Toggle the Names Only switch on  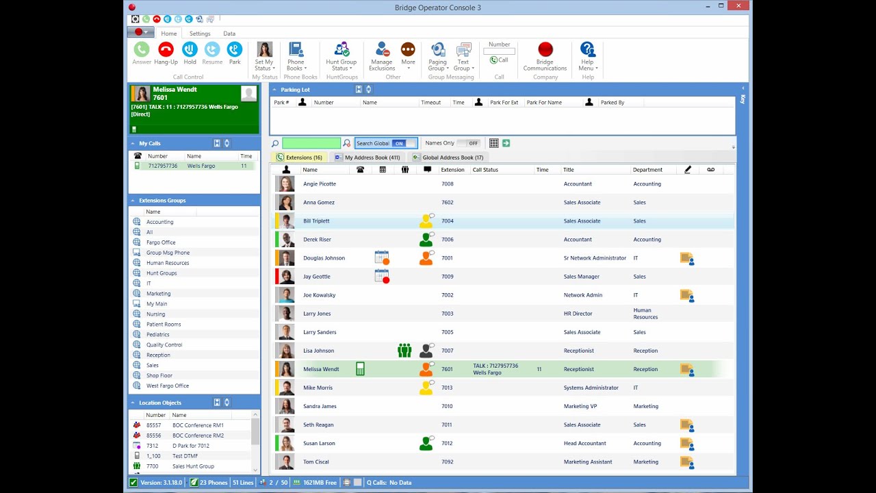click(x=469, y=143)
